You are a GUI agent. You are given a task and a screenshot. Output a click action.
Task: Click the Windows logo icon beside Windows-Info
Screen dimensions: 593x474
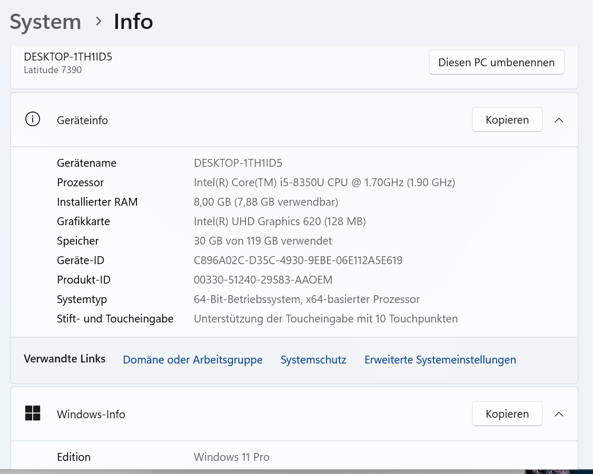(33, 413)
